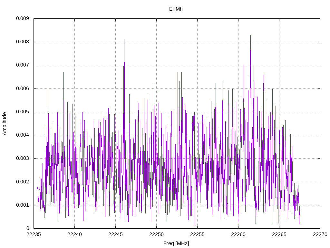Click x-axis tick label 22260
330x248 pixels.
(x=238, y=234)
